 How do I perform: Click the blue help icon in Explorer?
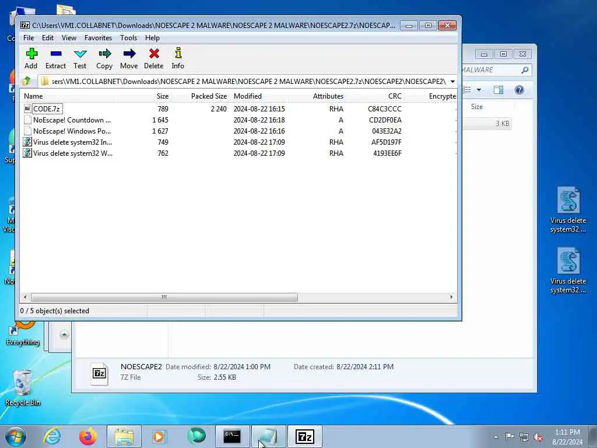point(519,90)
